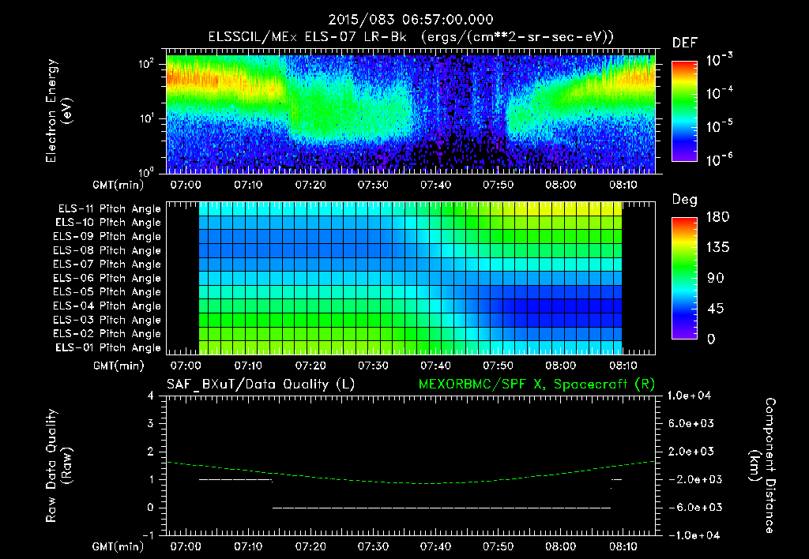Image resolution: width=809 pixels, height=559 pixels.
Task: Click the 180 value on the Deg color bar
Action: [x=717, y=217]
